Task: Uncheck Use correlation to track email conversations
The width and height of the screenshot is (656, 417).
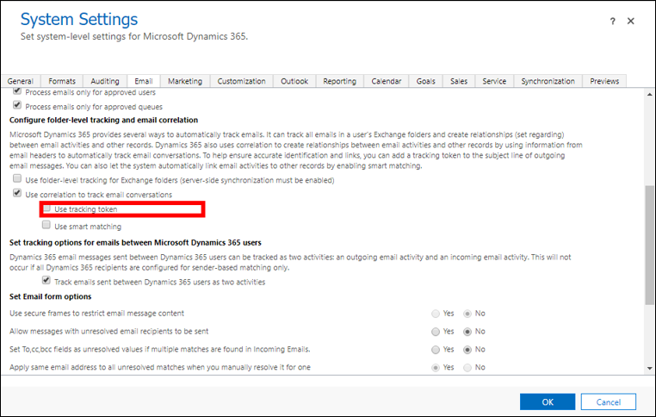Action: [x=17, y=193]
